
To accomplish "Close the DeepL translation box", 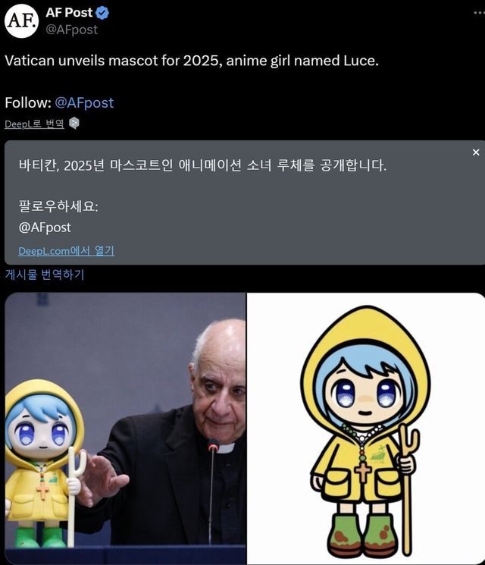I will pyautogui.click(x=476, y=152).
